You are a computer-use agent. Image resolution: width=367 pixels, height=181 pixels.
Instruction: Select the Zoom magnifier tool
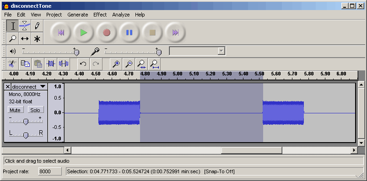pyautogui.click(x=12, y=38)
